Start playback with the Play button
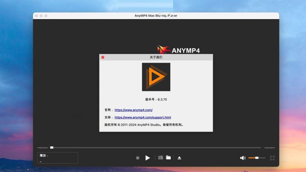 (x=148, y=158)
